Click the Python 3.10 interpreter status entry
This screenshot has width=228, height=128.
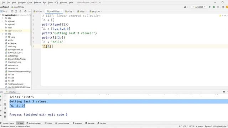(216, 127)
